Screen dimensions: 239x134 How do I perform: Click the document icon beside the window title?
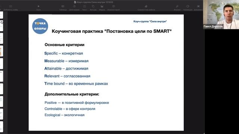tap(75, 2)
